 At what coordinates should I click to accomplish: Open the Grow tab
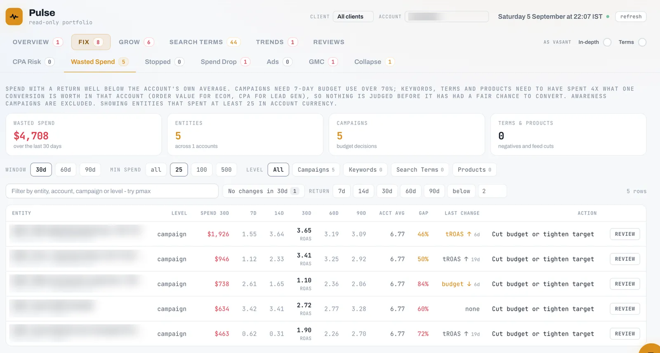(136, 42)
